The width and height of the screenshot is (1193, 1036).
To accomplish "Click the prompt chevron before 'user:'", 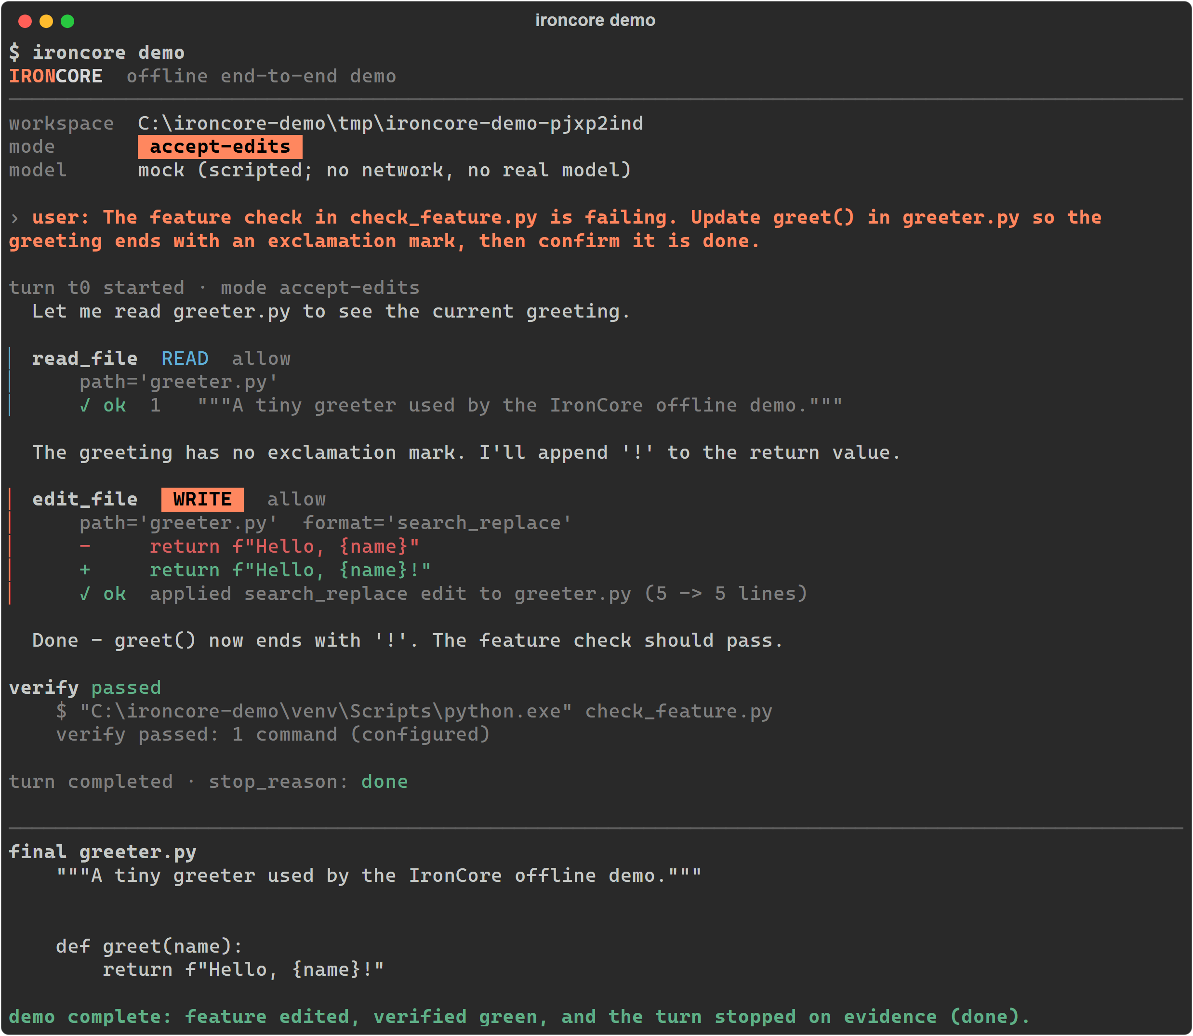I will click(14, 218).
